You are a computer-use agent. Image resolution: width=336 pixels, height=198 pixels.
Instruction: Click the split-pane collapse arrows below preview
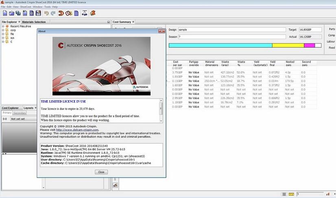point(4,154)
